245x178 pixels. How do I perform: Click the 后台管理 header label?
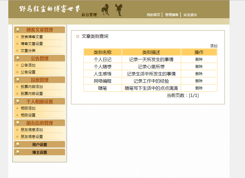89,15
